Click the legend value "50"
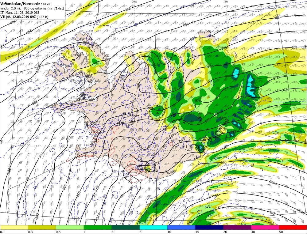 click(x=281, y=232)
